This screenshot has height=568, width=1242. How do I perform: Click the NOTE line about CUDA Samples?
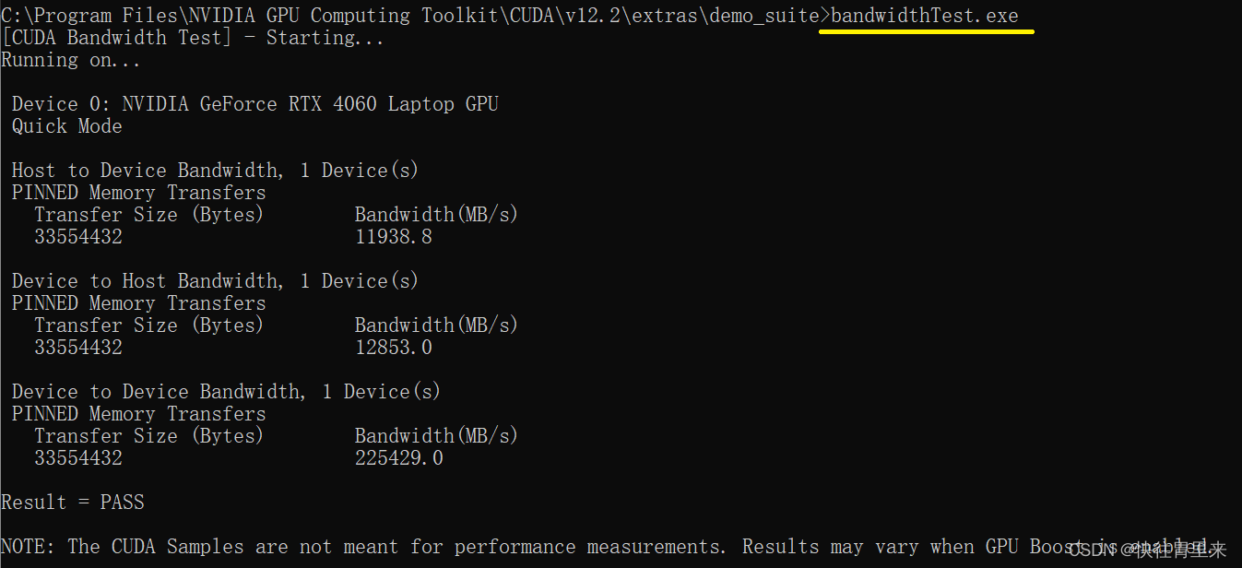tap(604, 547)
